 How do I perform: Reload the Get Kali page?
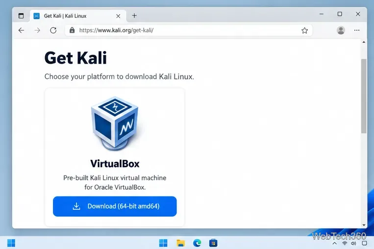pos(53,30)
